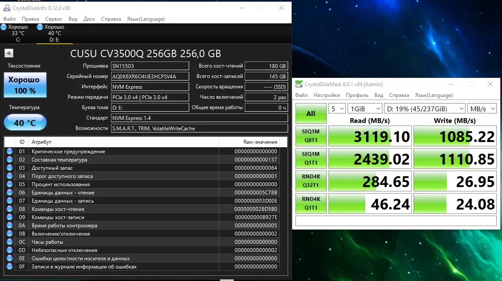This screenshot has width=502, height=281.
Task: Start all benchmarks with All button
Action: tap(311, 113)
